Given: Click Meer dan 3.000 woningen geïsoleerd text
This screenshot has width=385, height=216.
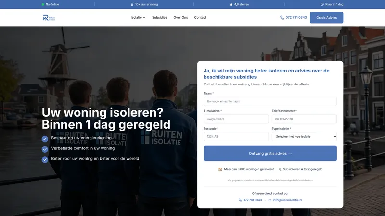Looking at the screenshot, I should point(249,169).
